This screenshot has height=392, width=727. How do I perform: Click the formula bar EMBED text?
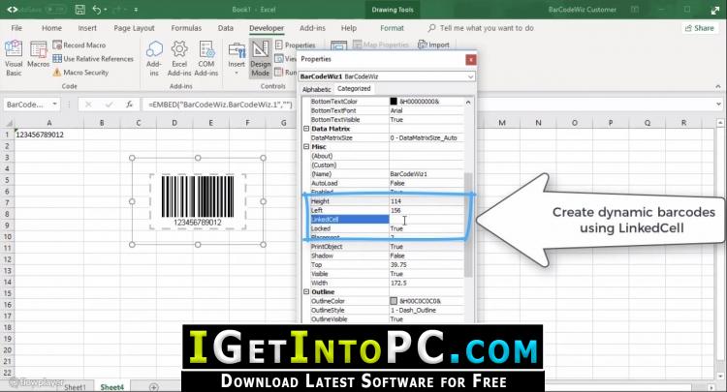(220, 105)
